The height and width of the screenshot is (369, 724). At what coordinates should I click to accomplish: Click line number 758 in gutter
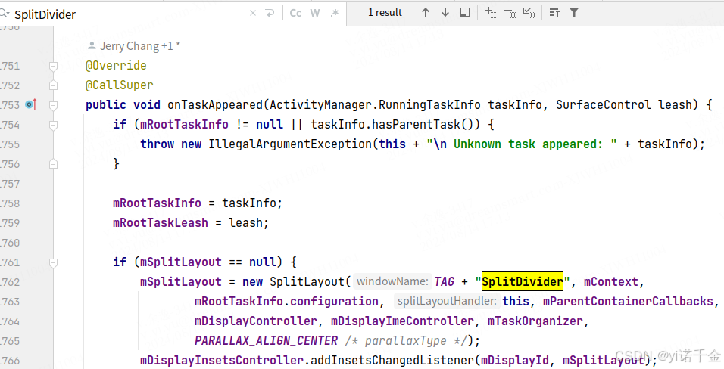pos(10,203)
